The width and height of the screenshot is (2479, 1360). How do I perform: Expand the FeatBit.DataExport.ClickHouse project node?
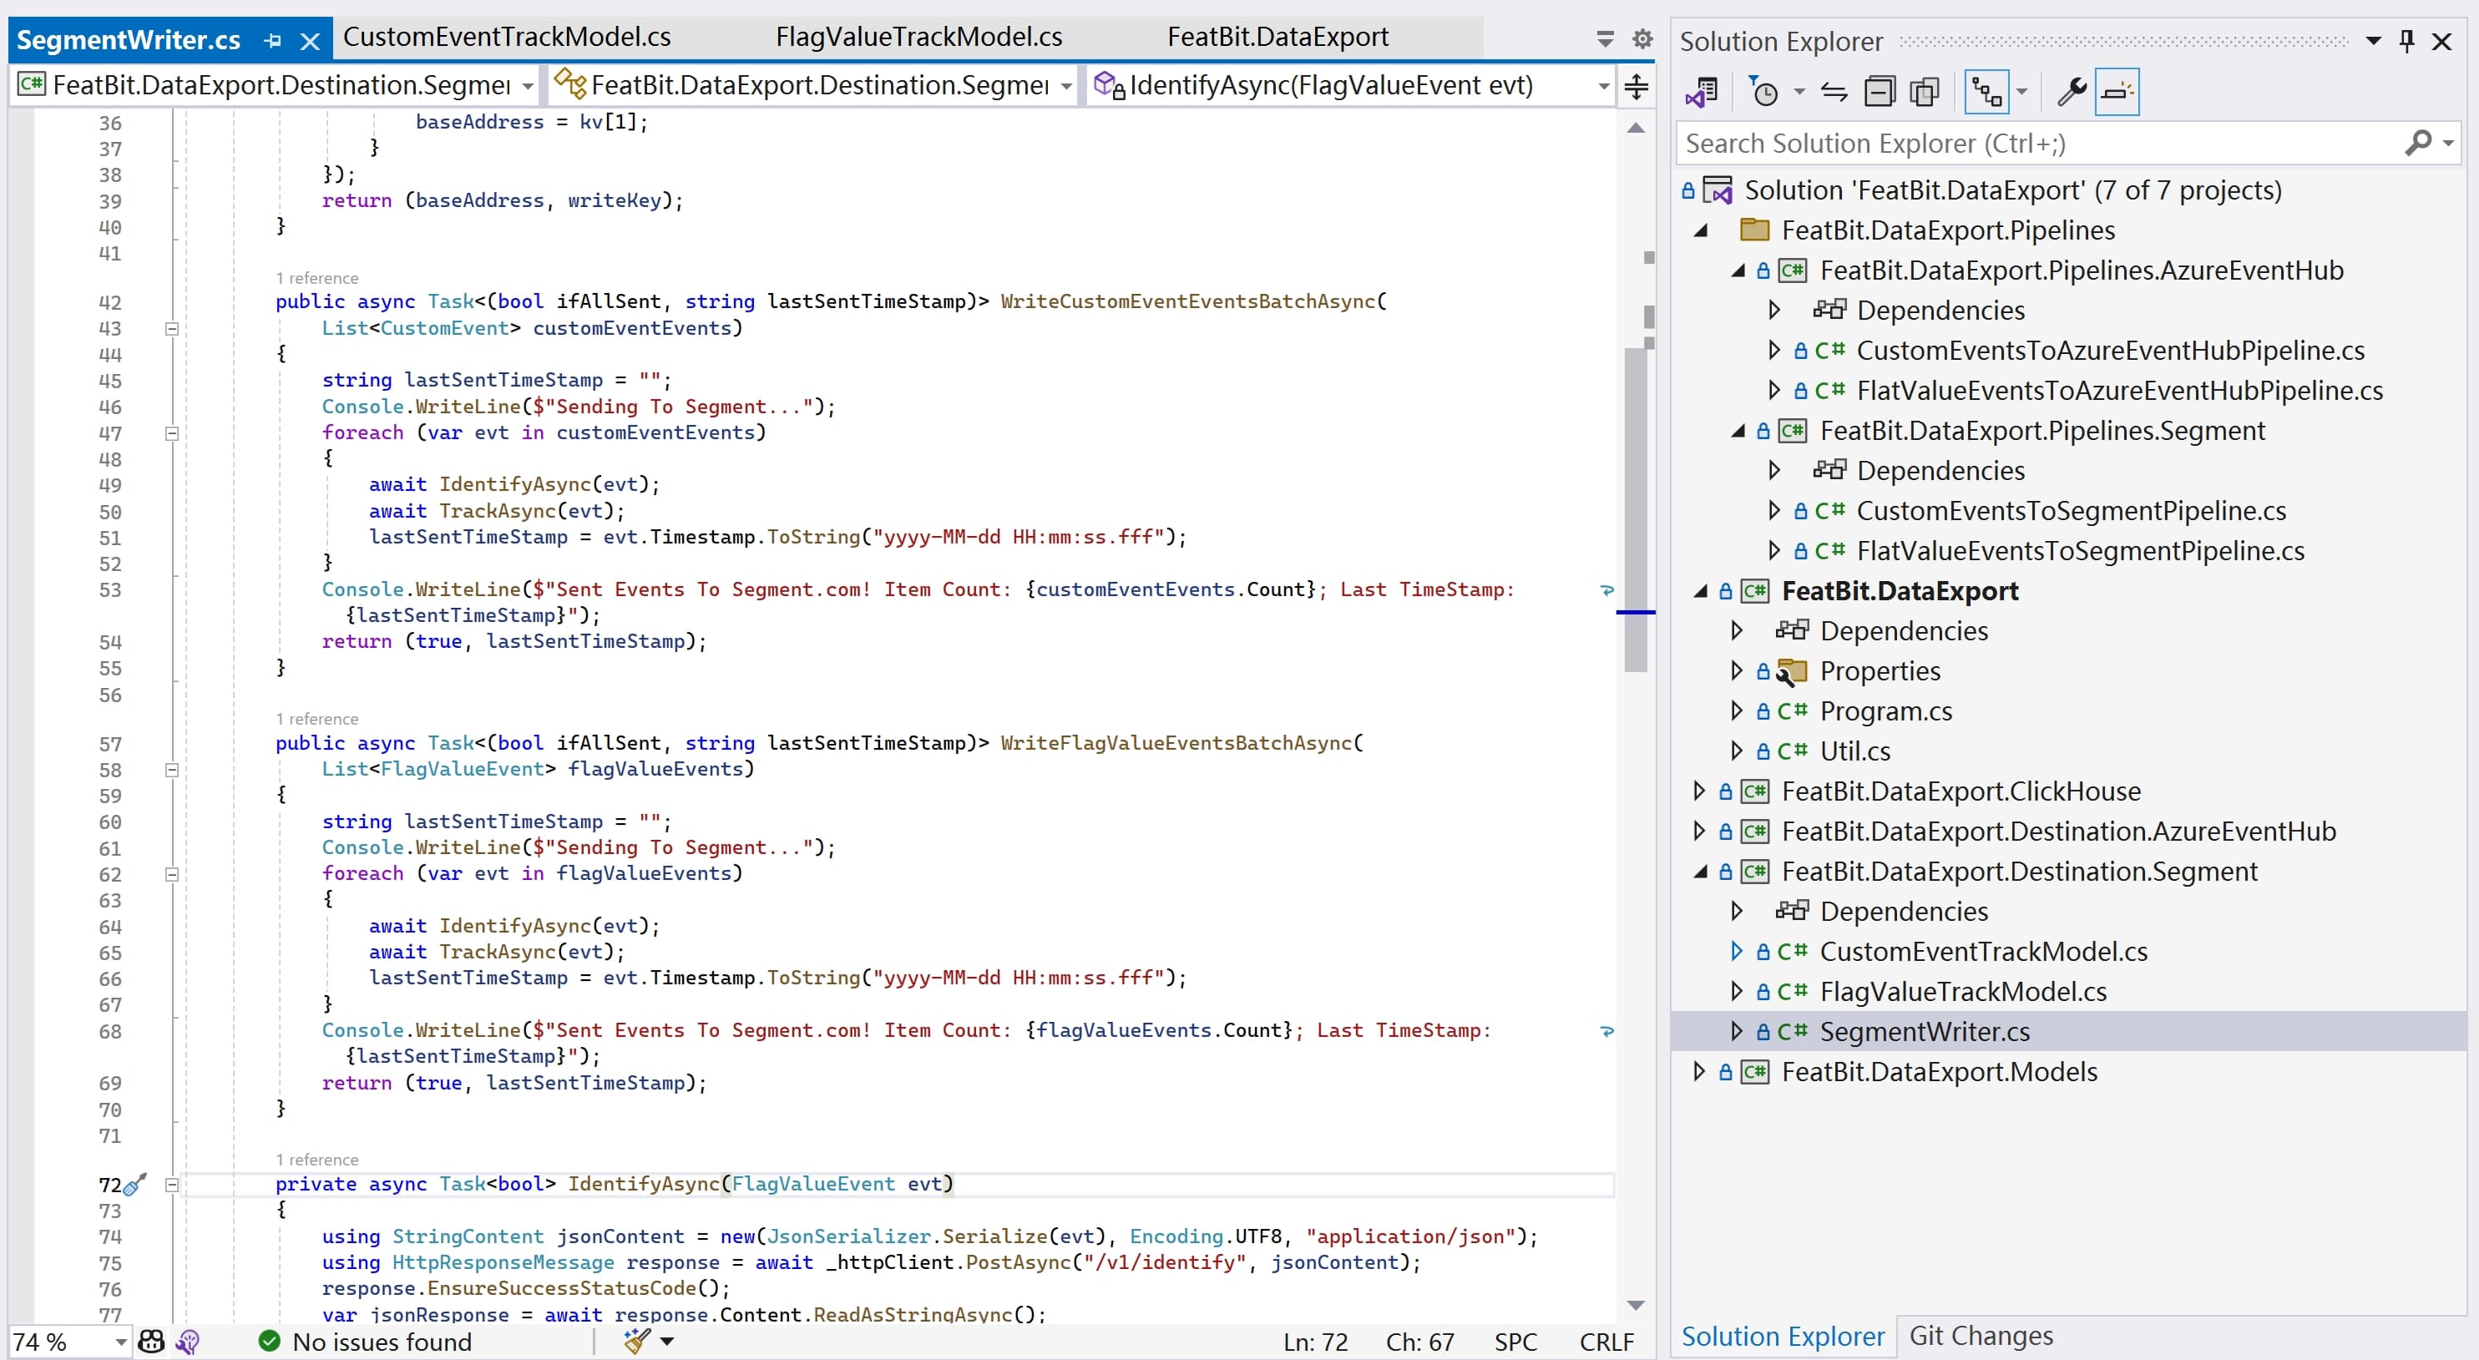click(1699, 791)
